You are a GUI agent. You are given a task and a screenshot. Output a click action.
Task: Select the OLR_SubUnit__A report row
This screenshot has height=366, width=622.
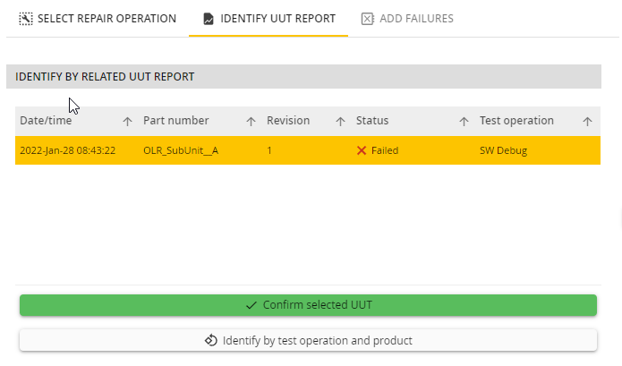coord(308,150)
